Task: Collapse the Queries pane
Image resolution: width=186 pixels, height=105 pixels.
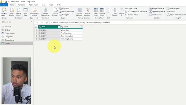Action: pos(32,22)
